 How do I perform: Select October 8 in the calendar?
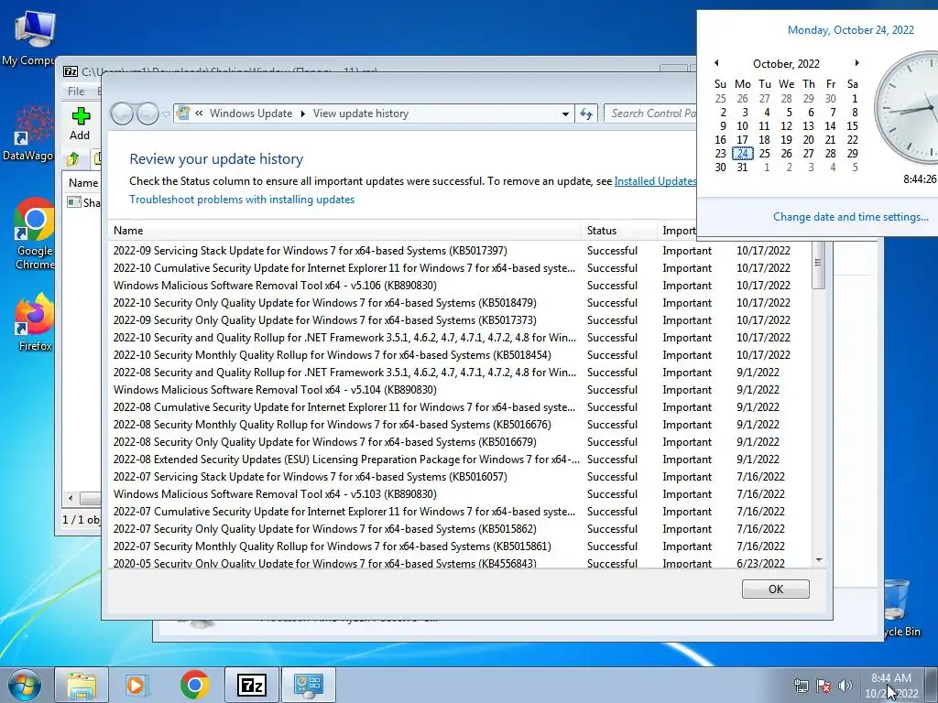pos(855,113)
